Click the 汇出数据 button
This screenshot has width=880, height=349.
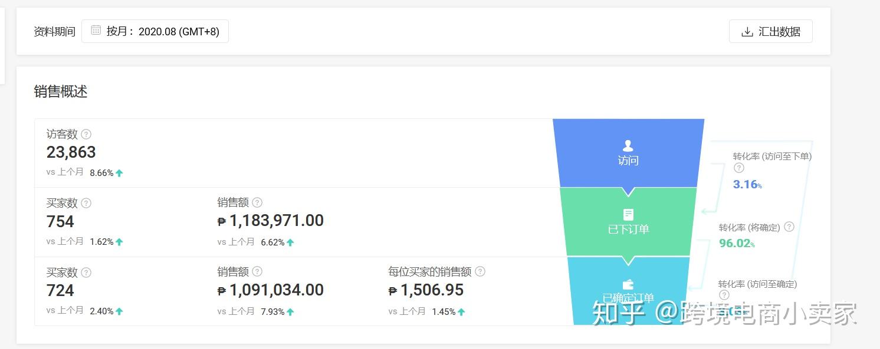(770, 31)
